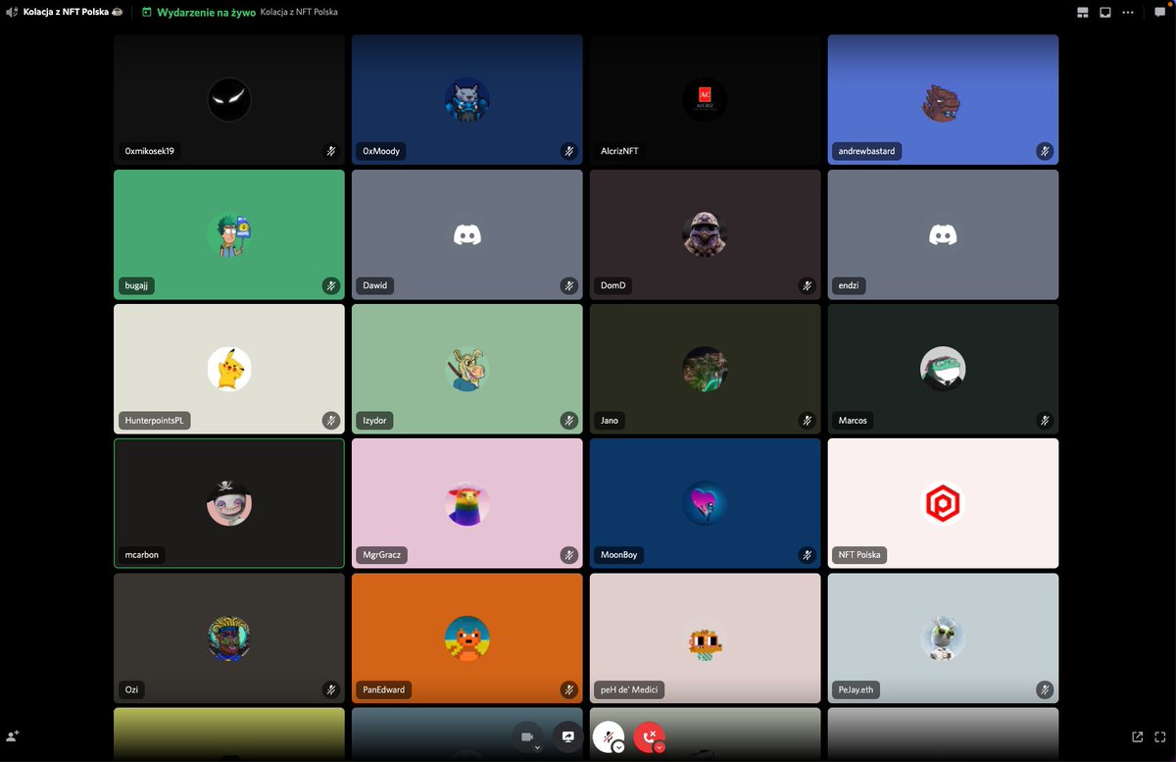
Task: Click PanEdward's avatar
Action: [467, 638]
